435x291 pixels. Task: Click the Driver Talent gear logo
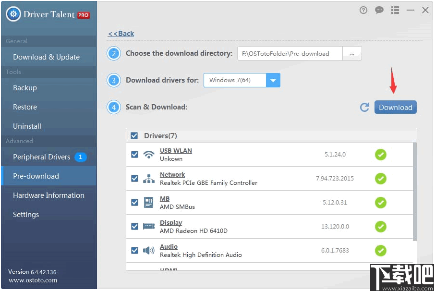pyautogui.click(x=13, y=14)
